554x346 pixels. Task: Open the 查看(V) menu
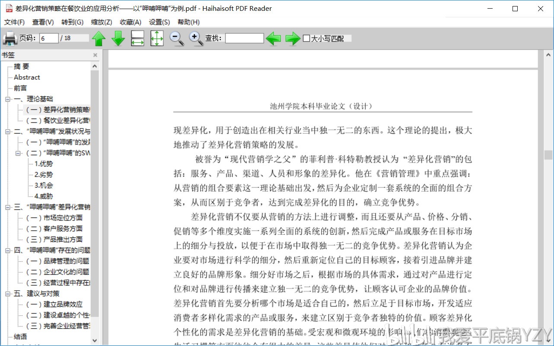coord(43,22)
